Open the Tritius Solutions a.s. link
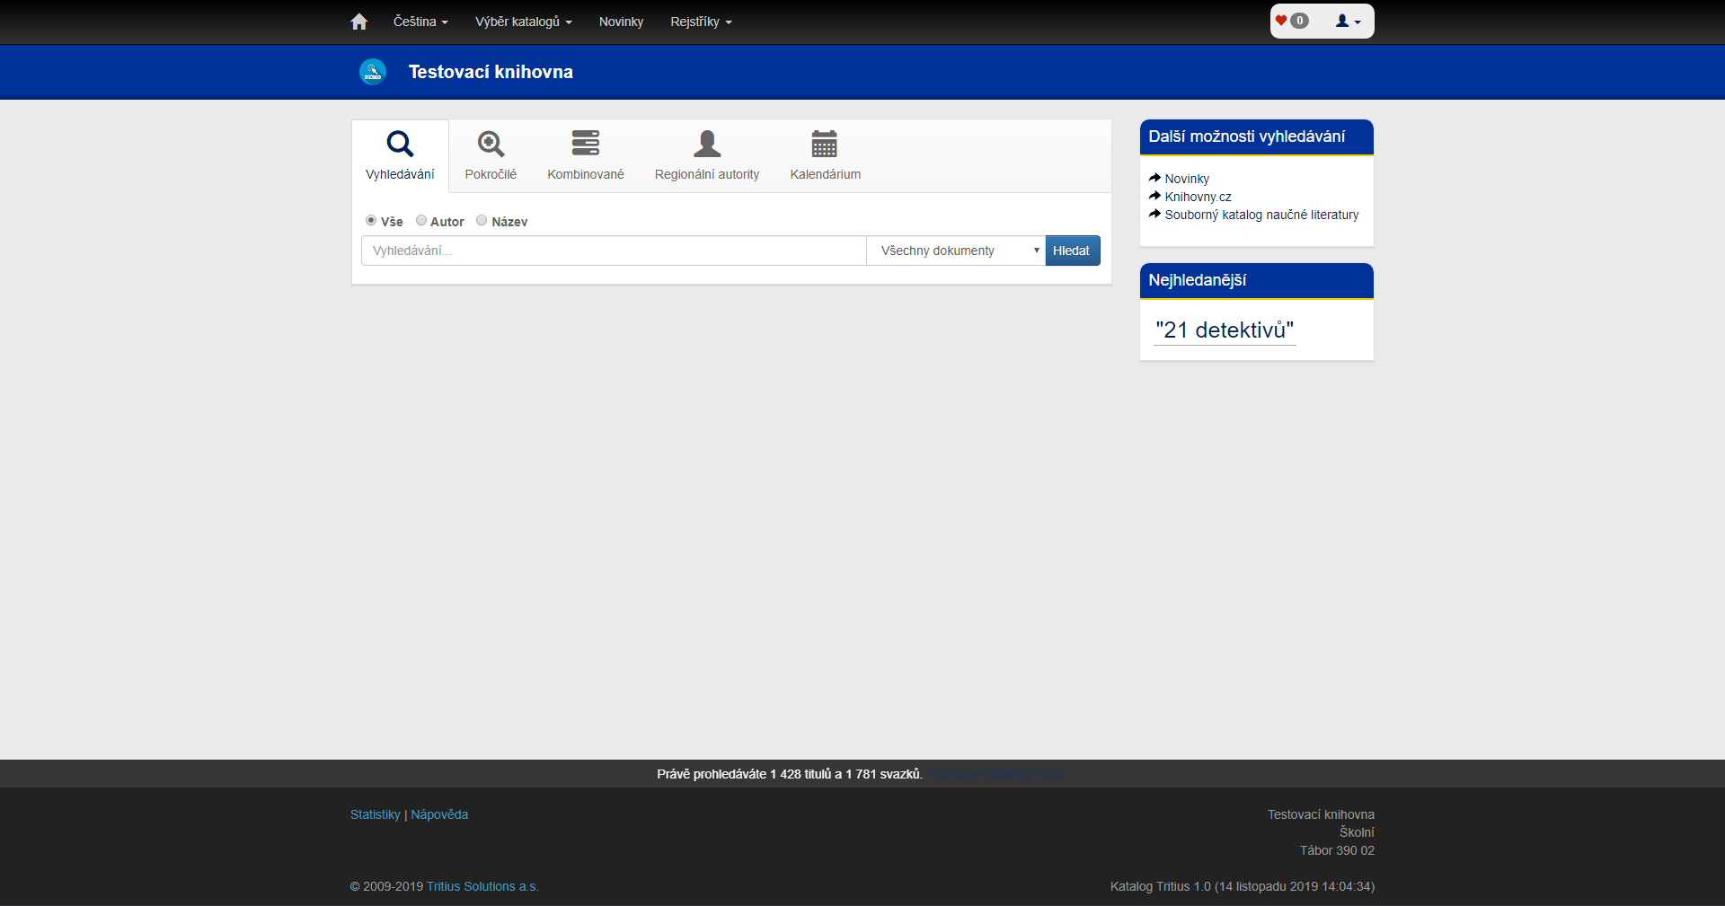This screenshot has height=906, width=1725. (482, 886)
